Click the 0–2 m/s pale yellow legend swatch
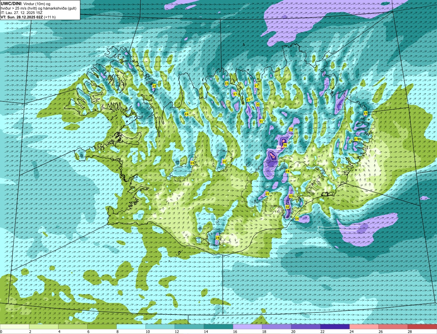The width and height of the screenshot is (437, 334). 15,326
